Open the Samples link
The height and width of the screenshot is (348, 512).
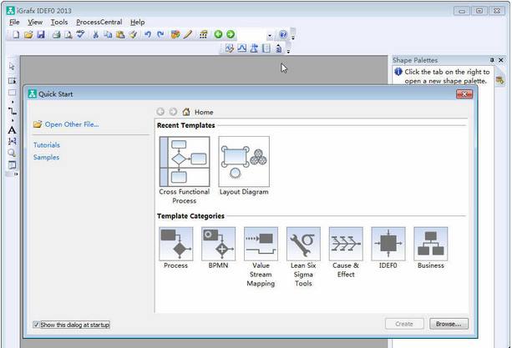(x=47, y=157)
